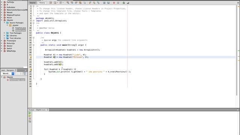Collapse the Objekti project node

tap(1, 20)
